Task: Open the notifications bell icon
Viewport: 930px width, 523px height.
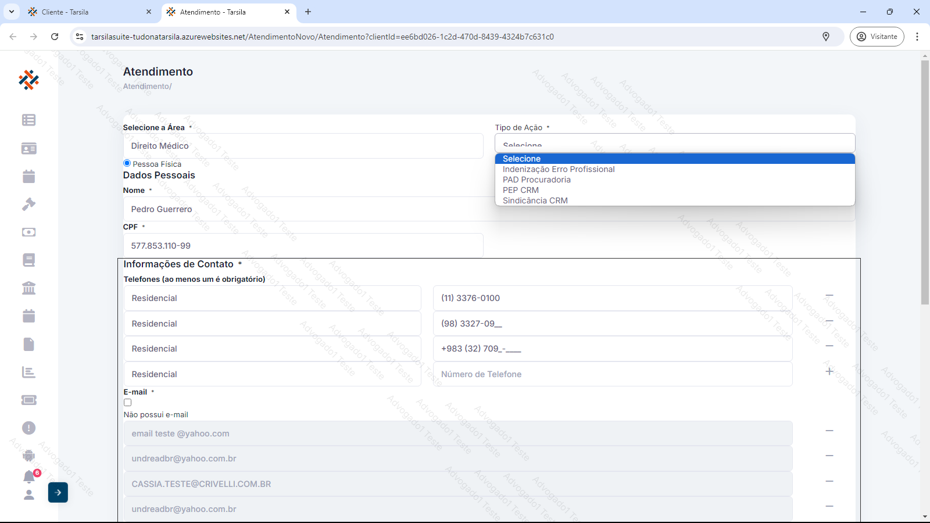Action: coord(29,477)
